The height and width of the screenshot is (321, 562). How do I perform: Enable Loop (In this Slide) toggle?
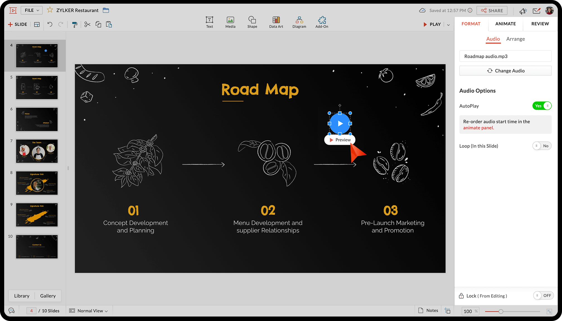click(542, 146)
